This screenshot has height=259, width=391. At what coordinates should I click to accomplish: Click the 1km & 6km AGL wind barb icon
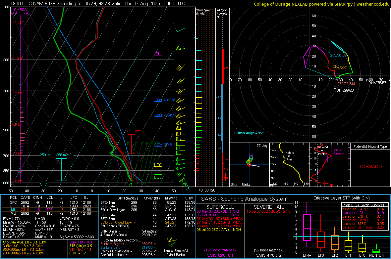[x=172, y=242]
